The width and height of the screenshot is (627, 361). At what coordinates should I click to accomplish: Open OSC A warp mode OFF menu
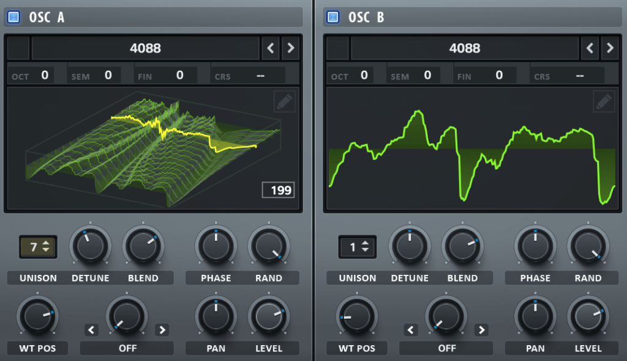click(127, 348)
